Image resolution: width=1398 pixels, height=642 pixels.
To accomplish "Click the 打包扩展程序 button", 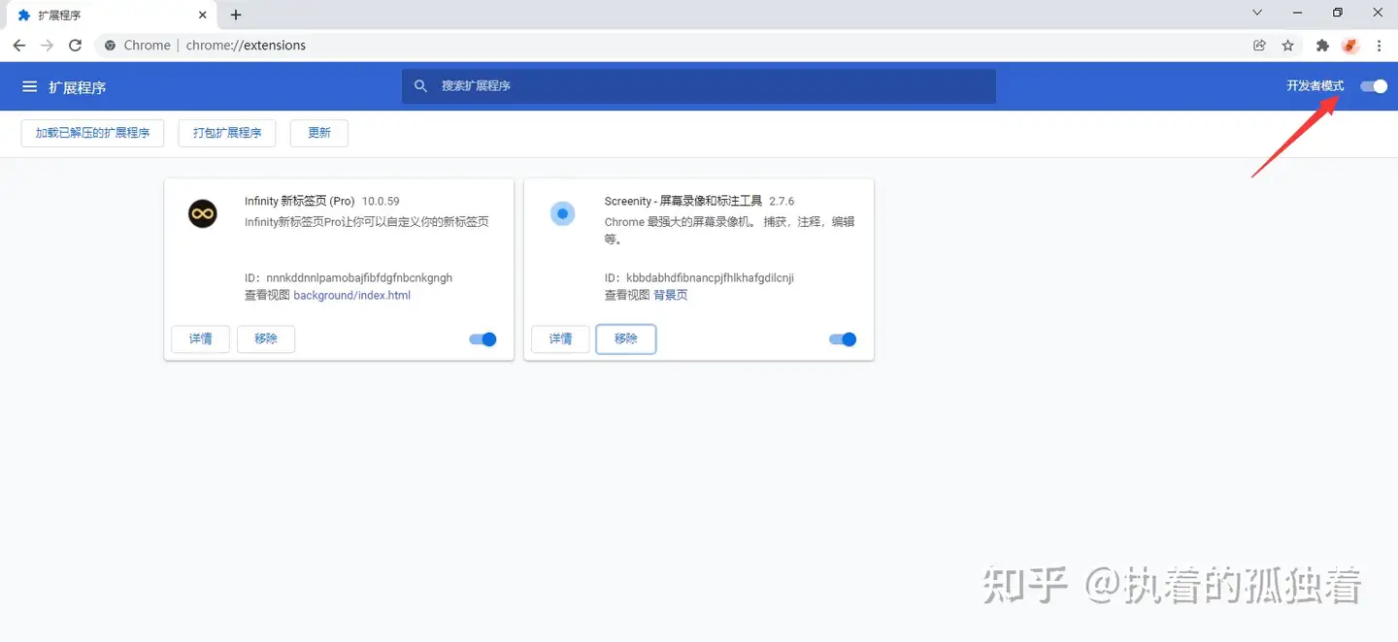I will click(227, 133).
